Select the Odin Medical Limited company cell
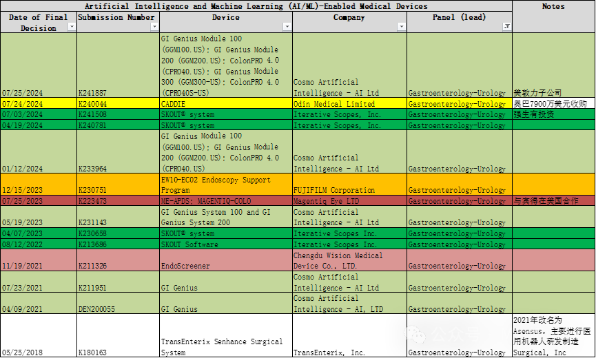 click(x=349, y=104)
